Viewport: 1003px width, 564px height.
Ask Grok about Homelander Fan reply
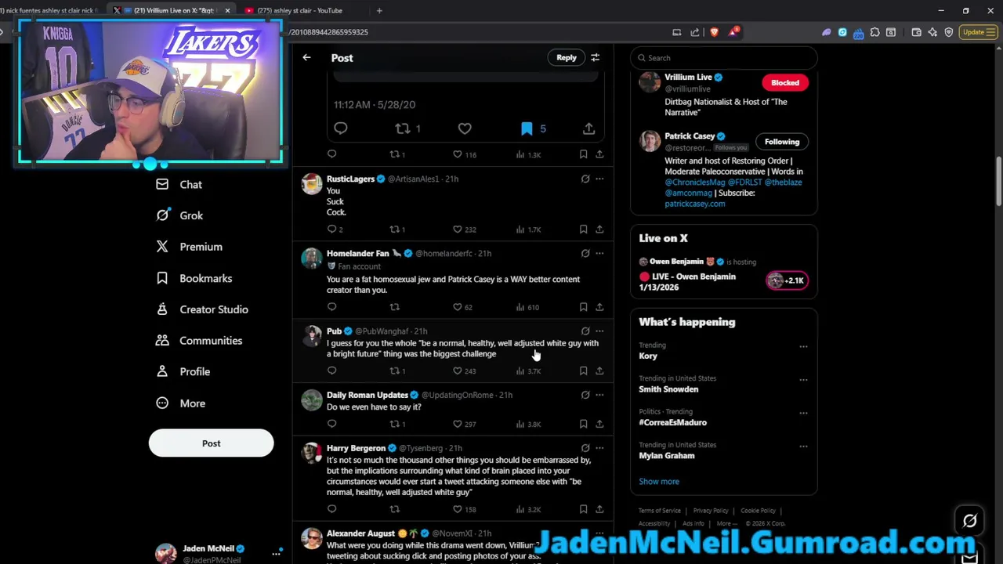click(x=585, y=253)
